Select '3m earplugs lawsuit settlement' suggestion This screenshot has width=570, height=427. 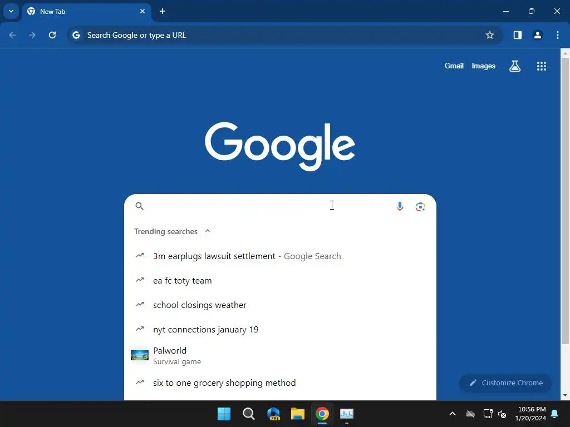[280, 256]
